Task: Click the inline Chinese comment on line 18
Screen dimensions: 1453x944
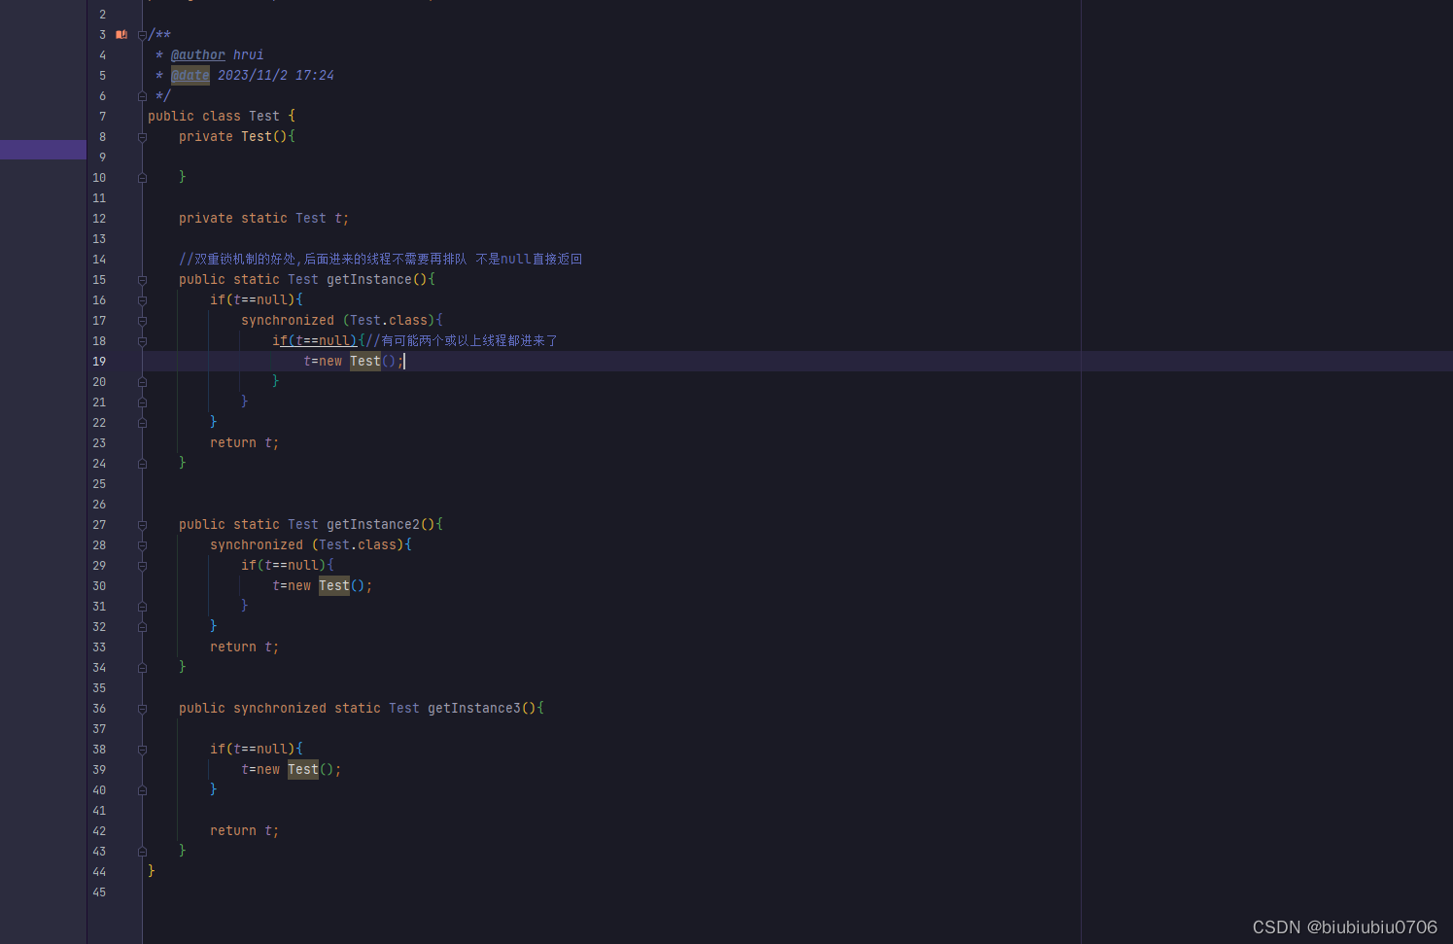Action: click(x=462, y=341)
